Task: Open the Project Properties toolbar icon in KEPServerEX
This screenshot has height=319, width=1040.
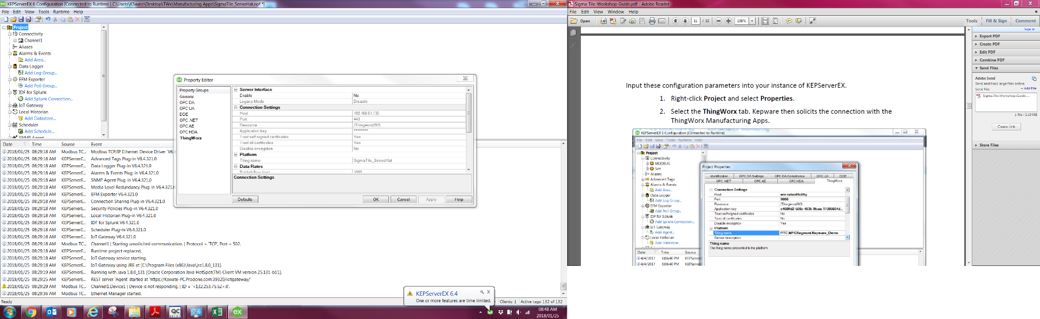Action: click(x=38, y=19)
